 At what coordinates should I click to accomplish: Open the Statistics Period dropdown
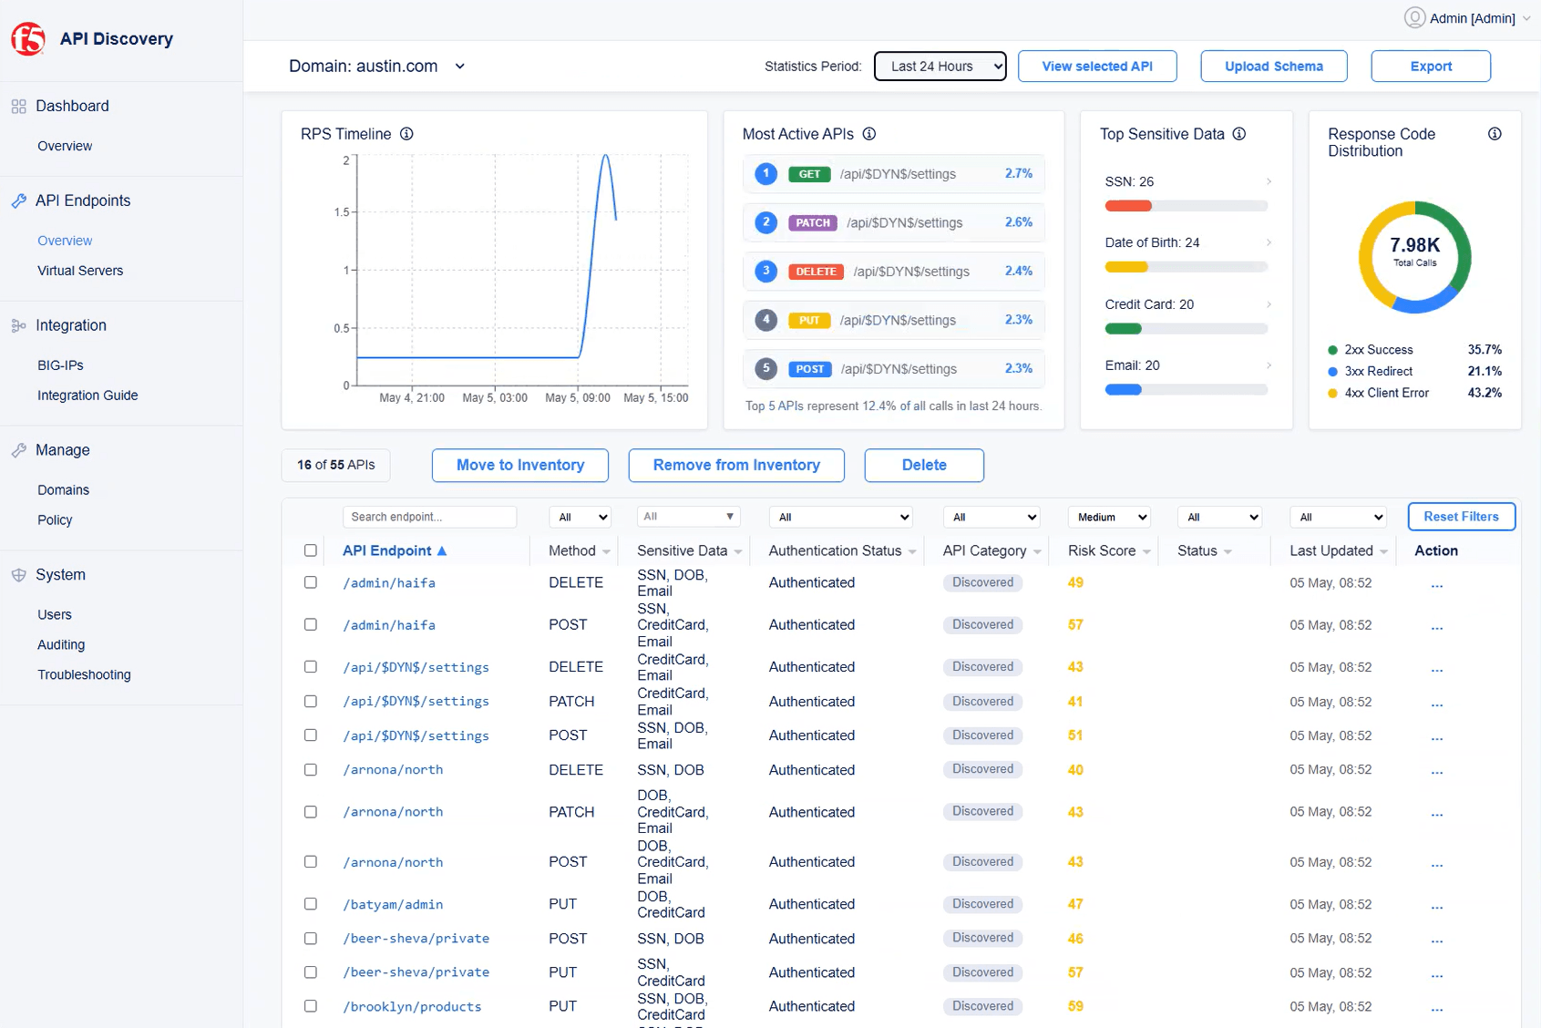940,67
